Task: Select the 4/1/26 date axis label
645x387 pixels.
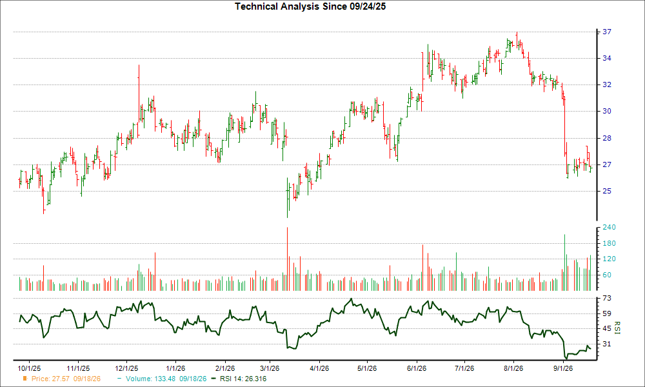Action: [x=320, y=368]
